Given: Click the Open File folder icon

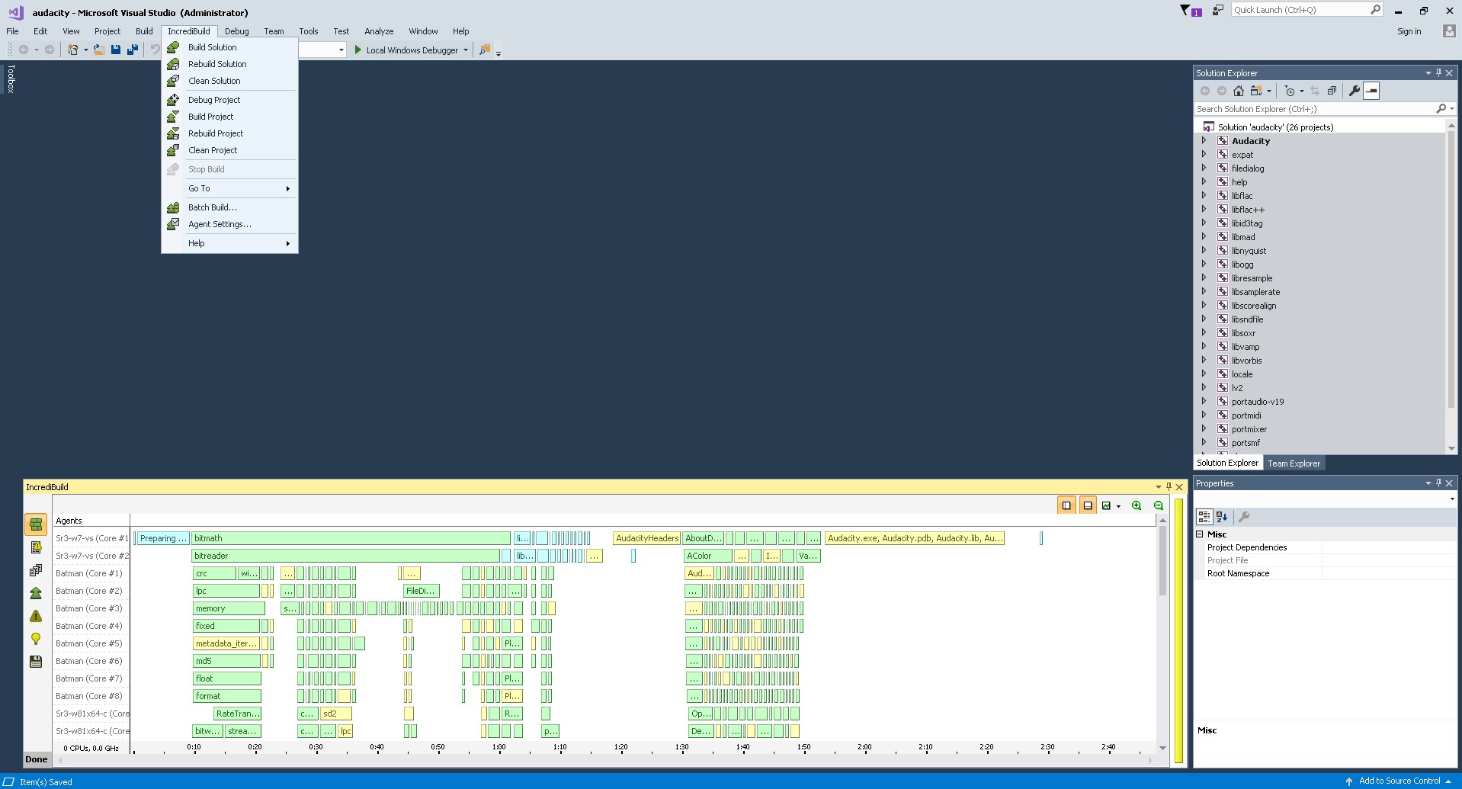Looking at the screenshot, I should 99,50.
